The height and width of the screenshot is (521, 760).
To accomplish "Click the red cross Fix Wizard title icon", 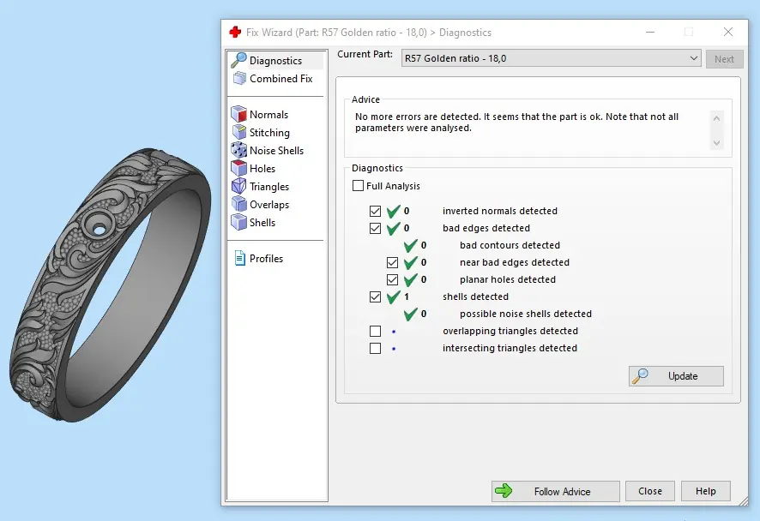I will [x=235, y=33].
